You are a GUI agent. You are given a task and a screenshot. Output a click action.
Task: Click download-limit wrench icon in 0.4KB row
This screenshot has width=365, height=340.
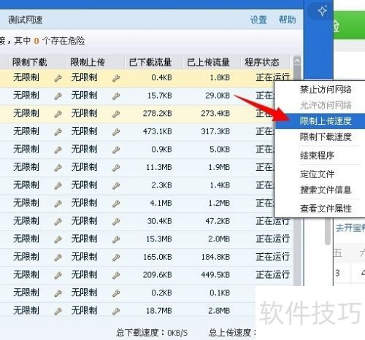pos(58,78)
